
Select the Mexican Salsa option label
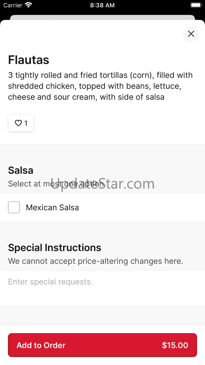pyautogui.click(x=52, y=207)
